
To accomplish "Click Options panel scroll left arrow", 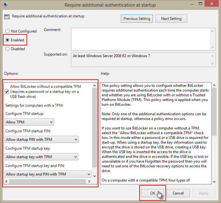I will 6,181.
